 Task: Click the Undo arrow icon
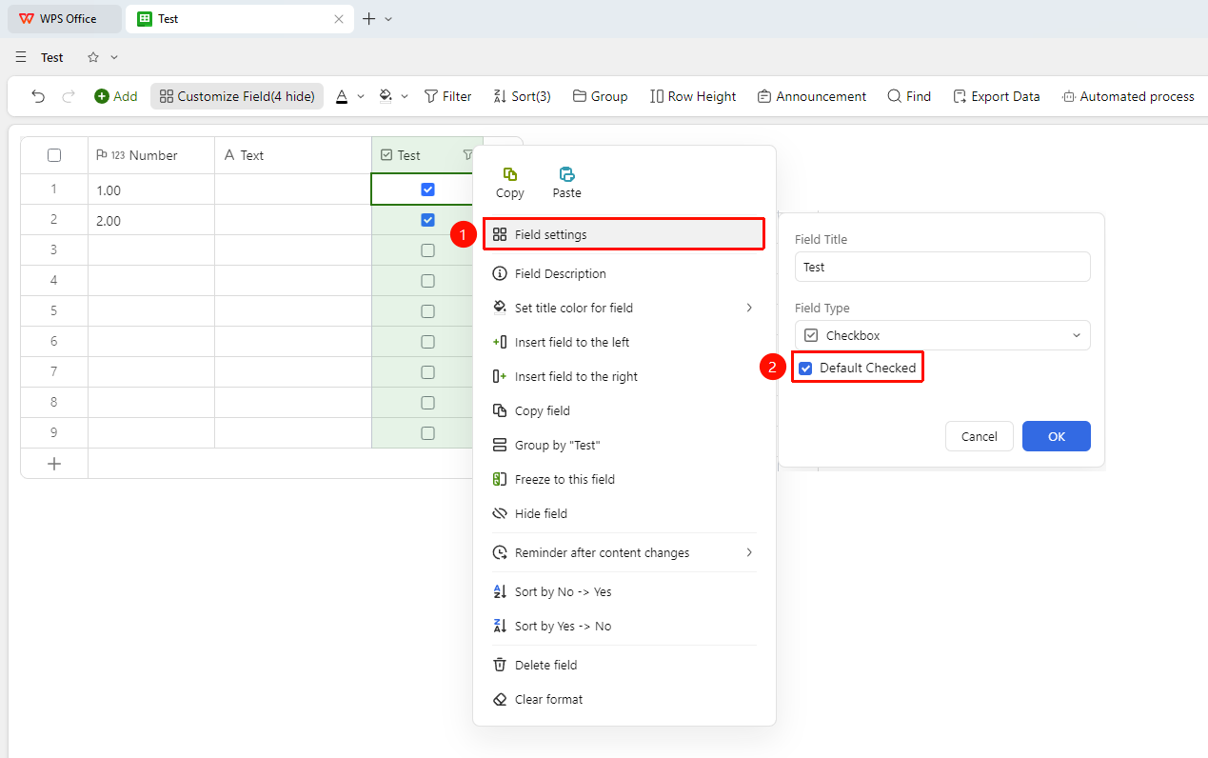coord(38,96)
